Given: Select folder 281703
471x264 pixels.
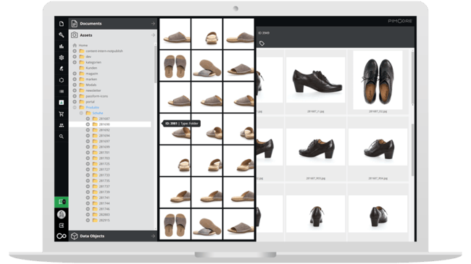Looking at the screenshot, I should (x=104, y=158).
